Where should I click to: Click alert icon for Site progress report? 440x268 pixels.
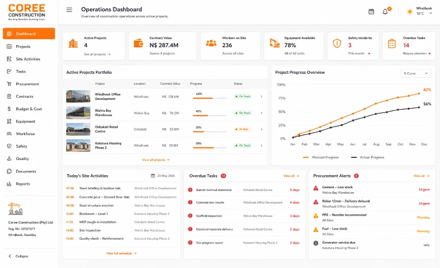(190, 243)
